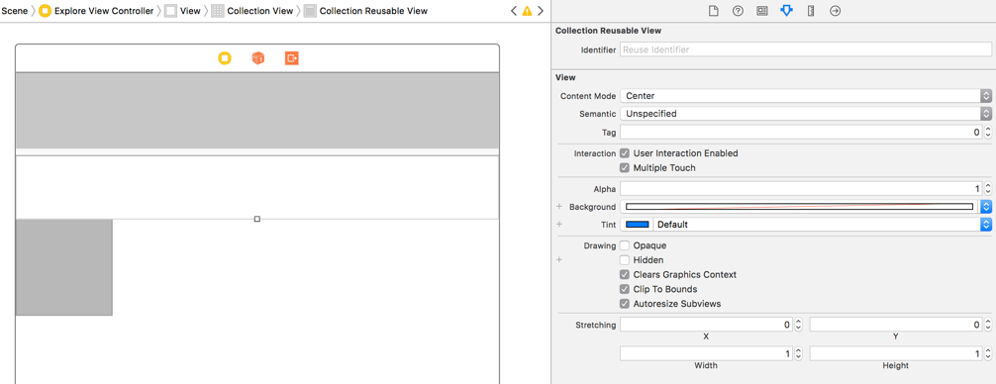Open the File inspector tab
This screenshot has width=996, height=384.
point(713,11)
